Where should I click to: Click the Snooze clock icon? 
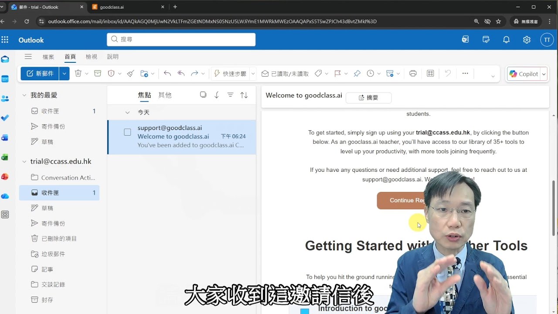click(x=371, y=74)
